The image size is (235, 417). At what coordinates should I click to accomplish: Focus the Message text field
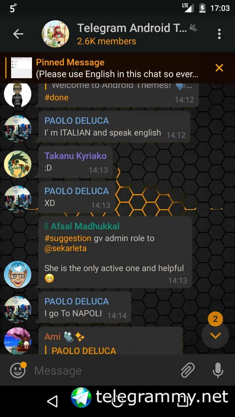pyautogui.click(x=104, y=370)
